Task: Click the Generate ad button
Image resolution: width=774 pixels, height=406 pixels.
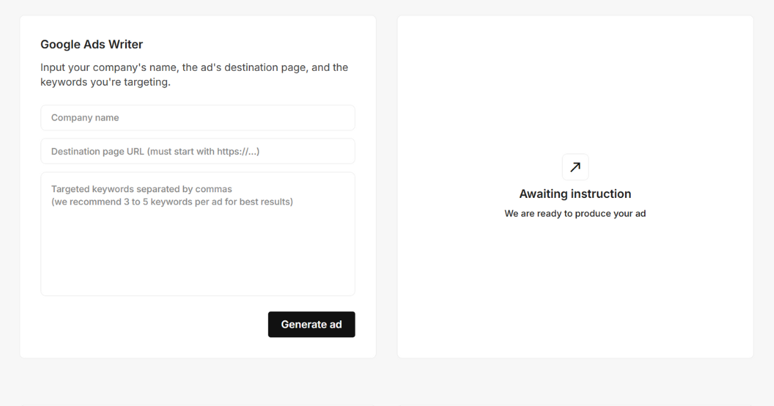Action: click(x=312, y=324)
